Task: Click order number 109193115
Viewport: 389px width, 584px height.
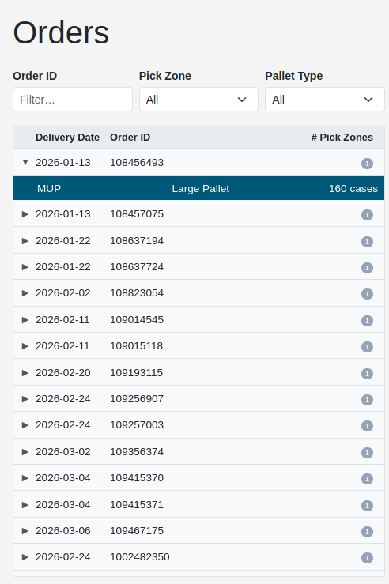Action: (x=136, y=372)
